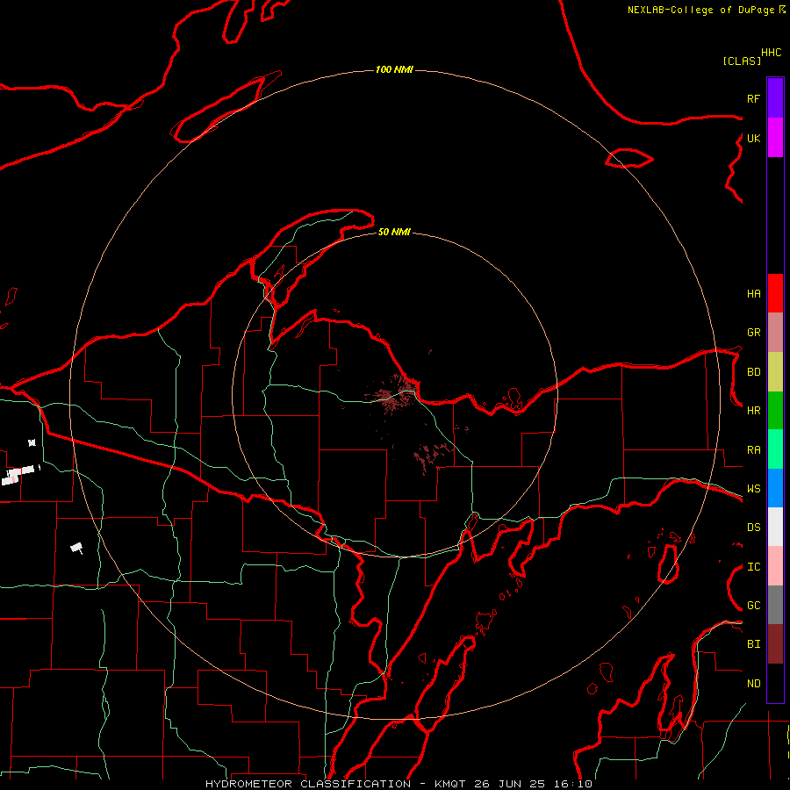Click the RF legend label text

pyautogui.click(x=753, y=98)
